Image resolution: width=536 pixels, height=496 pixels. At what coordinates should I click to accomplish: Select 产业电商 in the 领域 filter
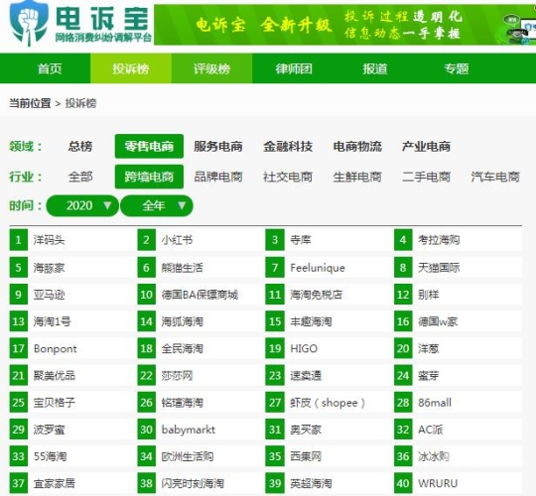tap(426, 146)
